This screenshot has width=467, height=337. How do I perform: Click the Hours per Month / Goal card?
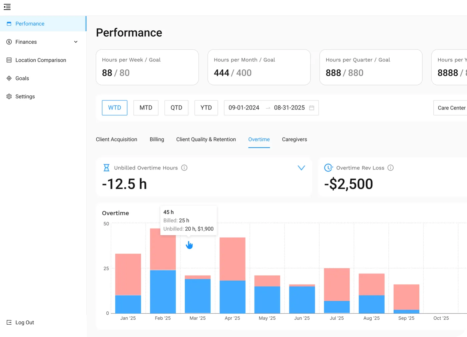[x=259, y=67]
